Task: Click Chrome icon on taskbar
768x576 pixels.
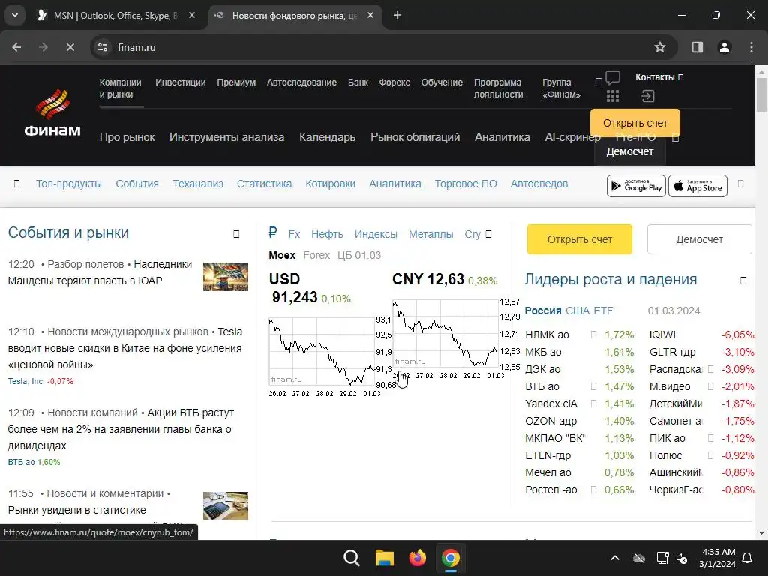Action: pyautogui.click(x=451, y=558)
